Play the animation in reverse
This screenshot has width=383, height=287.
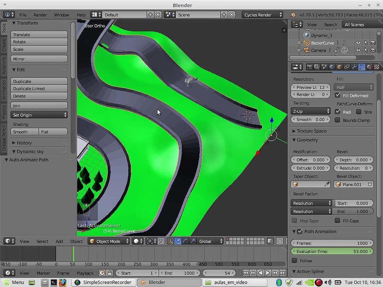point(261,273)
